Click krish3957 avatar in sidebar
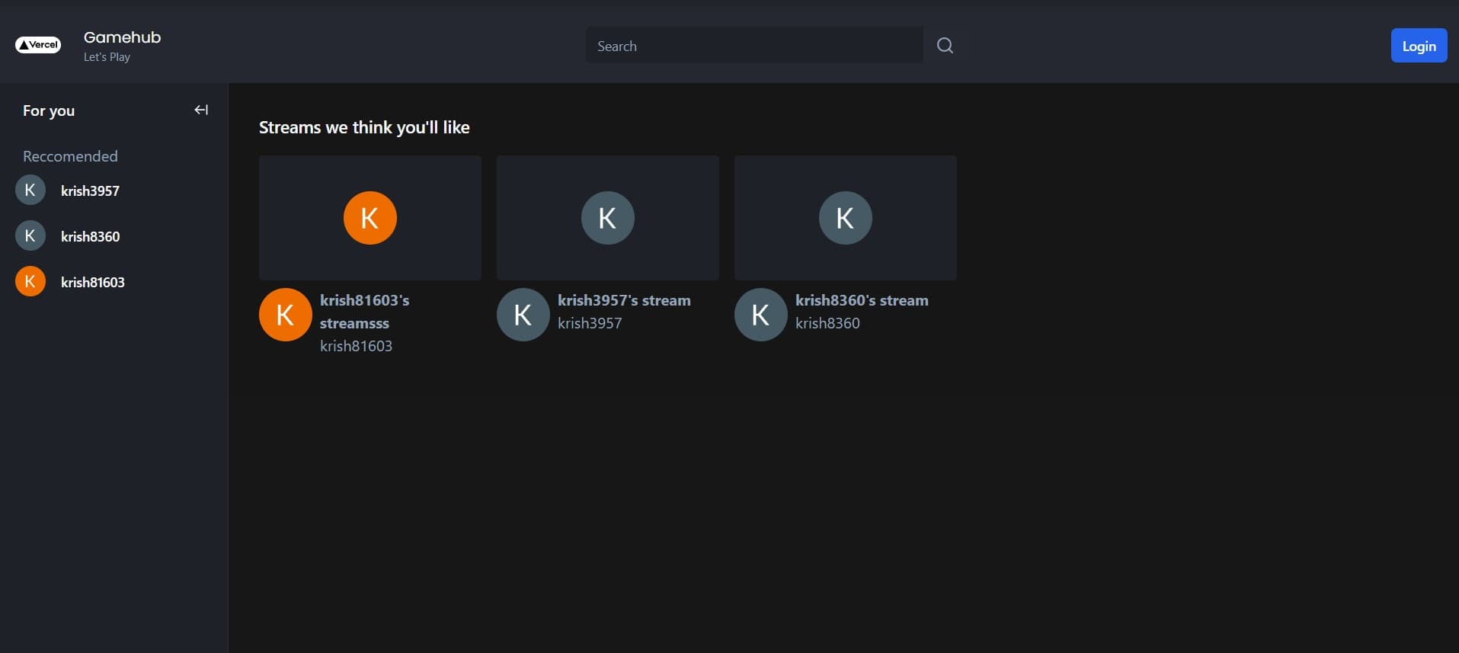1459x653 pixels. 30,190
